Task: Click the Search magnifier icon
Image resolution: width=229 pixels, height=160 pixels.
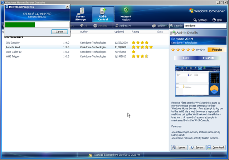Action: [172, 26]
